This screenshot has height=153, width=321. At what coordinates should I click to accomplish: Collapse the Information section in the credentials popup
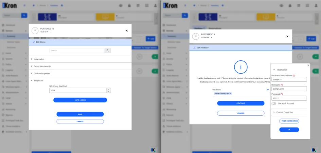coord(289,70)
